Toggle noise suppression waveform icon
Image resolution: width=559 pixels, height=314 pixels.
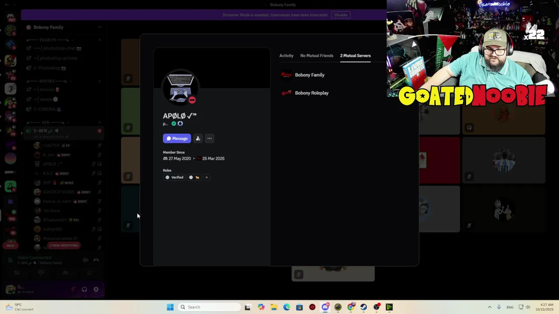86,260
